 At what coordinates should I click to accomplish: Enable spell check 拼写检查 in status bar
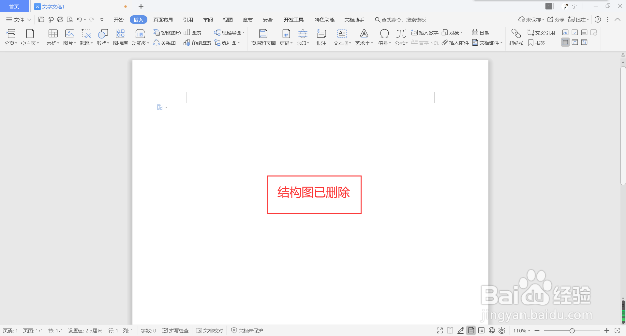click(175, 330)
